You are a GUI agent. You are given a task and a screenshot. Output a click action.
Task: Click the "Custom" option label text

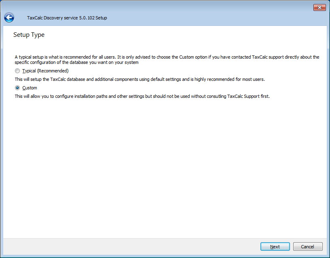pos(30,88)
